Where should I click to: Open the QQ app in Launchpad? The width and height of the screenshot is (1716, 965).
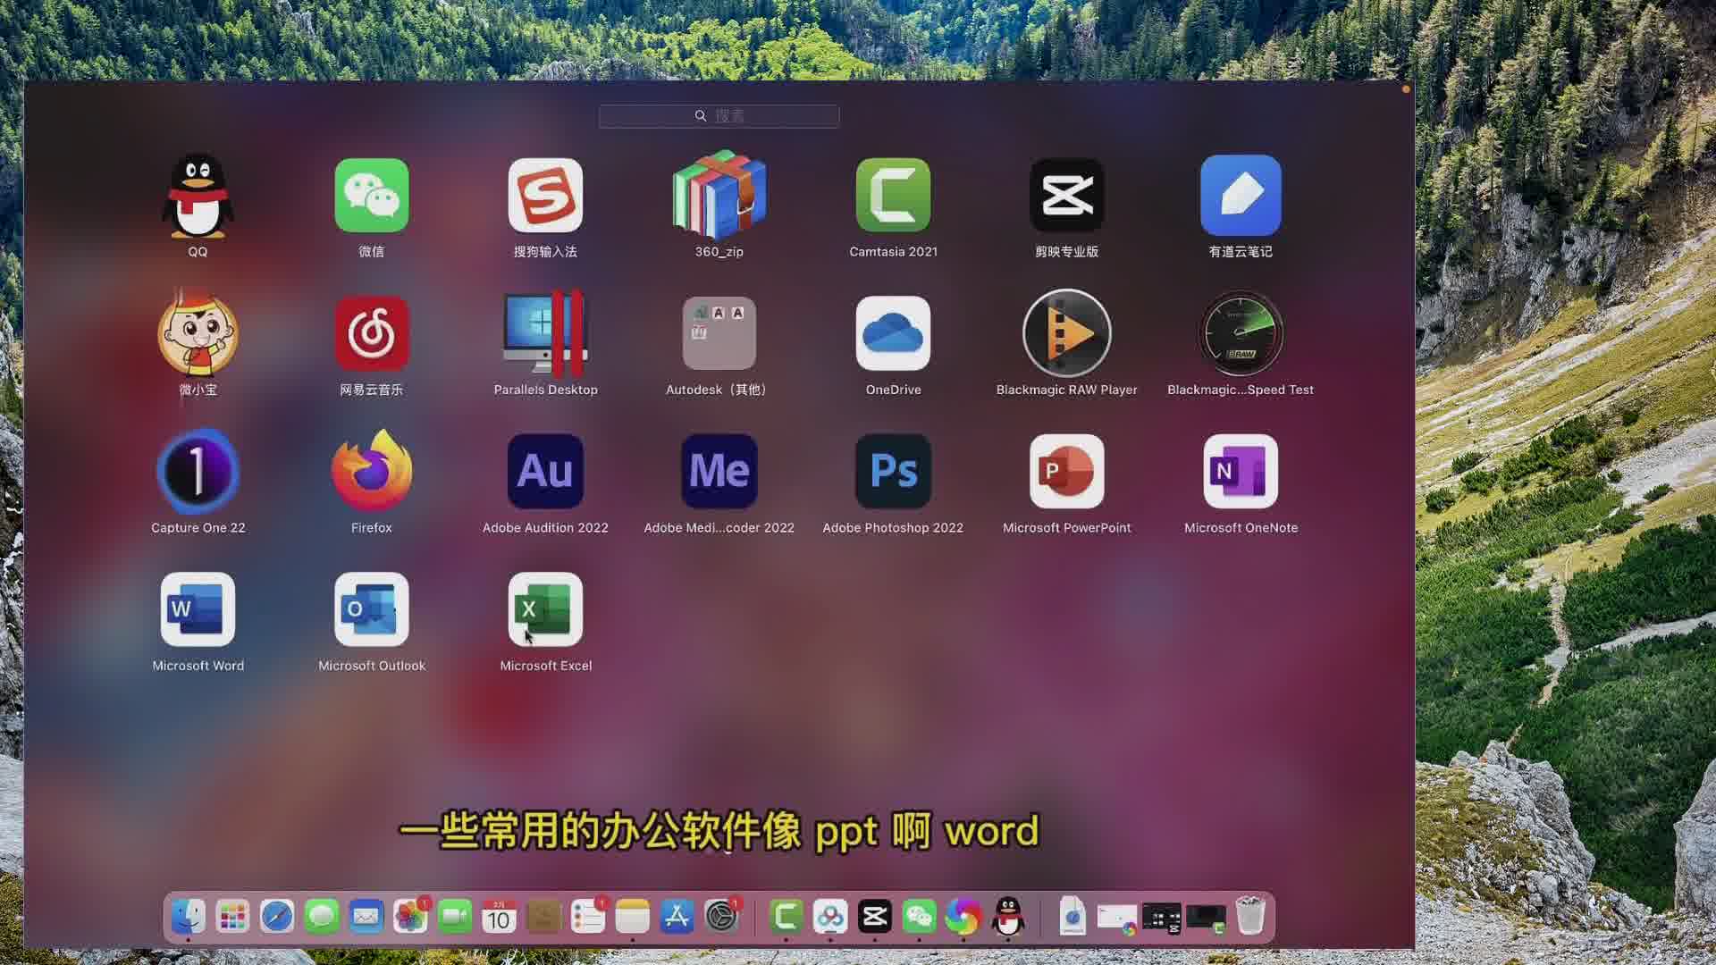[198, 196]
